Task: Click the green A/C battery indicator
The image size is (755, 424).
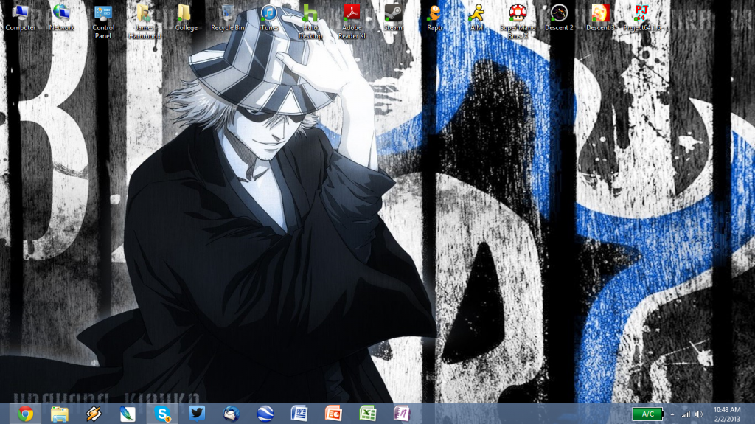Action: point(648,414)
